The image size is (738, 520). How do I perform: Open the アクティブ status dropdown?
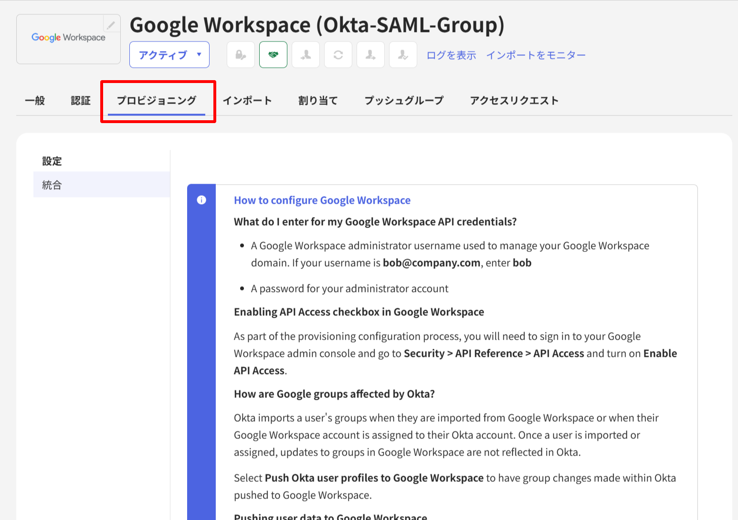click(x=169, y=54)
